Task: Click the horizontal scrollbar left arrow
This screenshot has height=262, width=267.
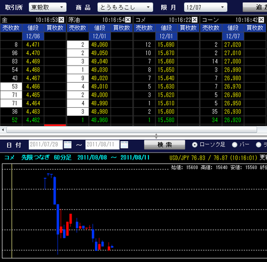Action: tap(3, 130)
